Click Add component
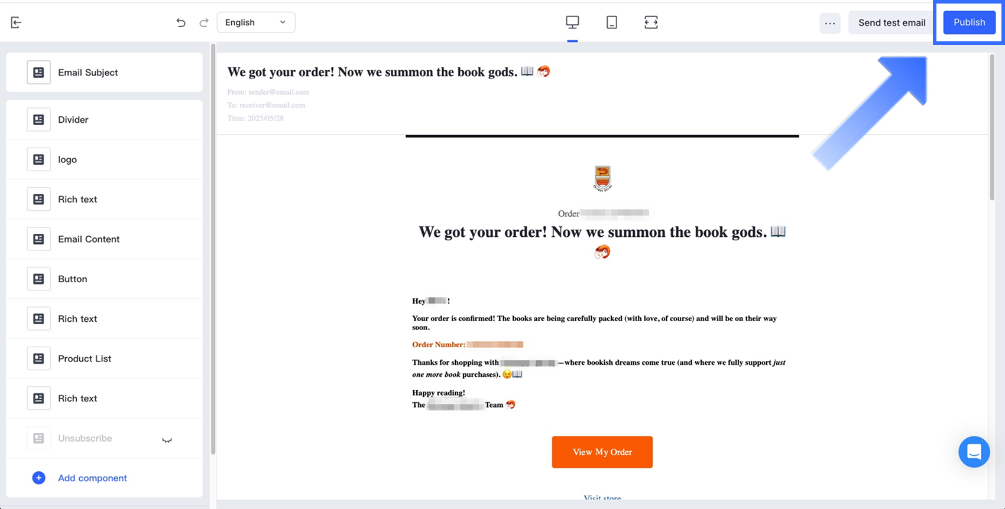1005x509 pixels. click(x=92, y=478)
